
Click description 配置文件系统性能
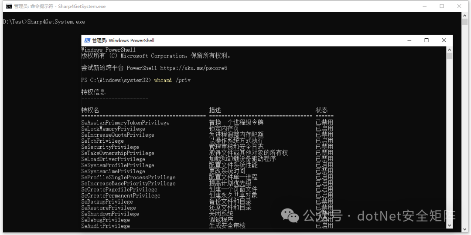tap(233, 165)
